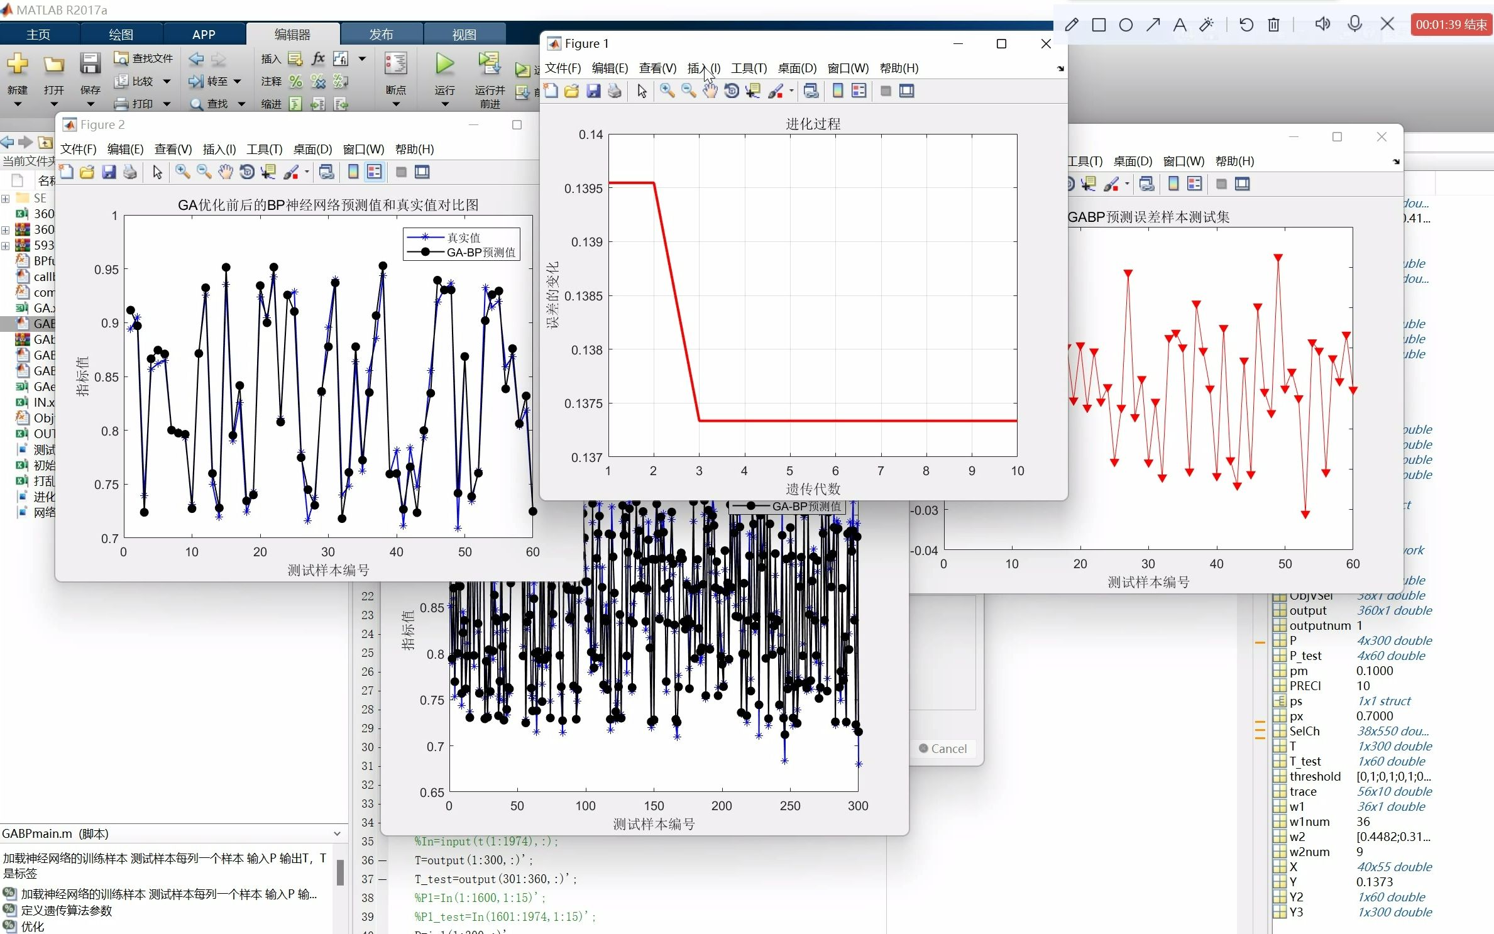Click editor line number 36 breakpoint margin

tap(382, 860)
